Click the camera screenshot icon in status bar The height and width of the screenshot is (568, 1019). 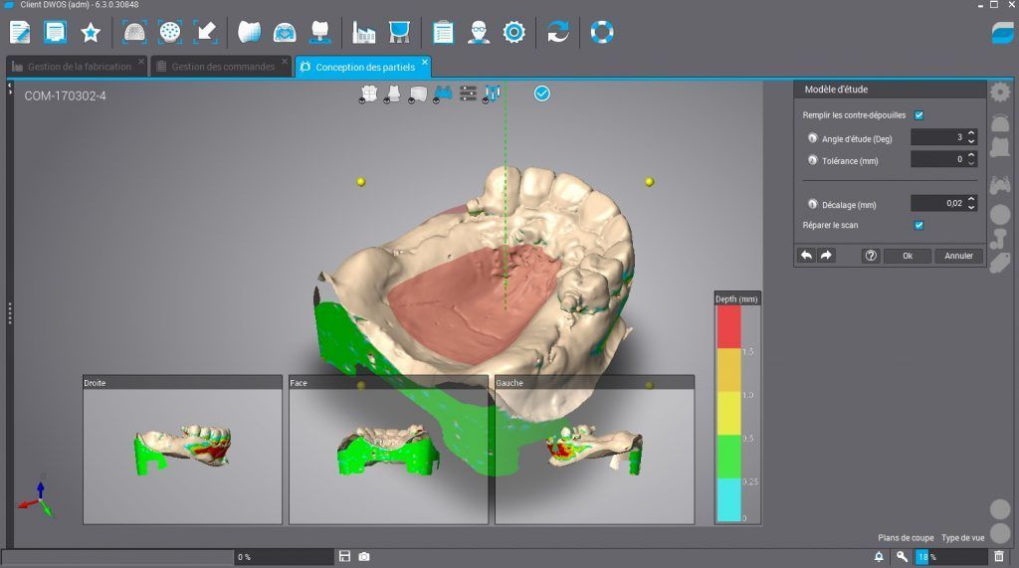[x=364, y=557]
